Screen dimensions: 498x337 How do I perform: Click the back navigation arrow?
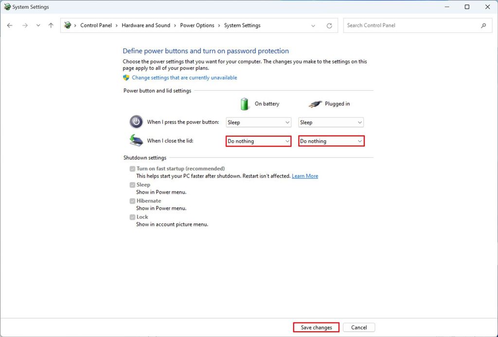click(x=10, y=25)
